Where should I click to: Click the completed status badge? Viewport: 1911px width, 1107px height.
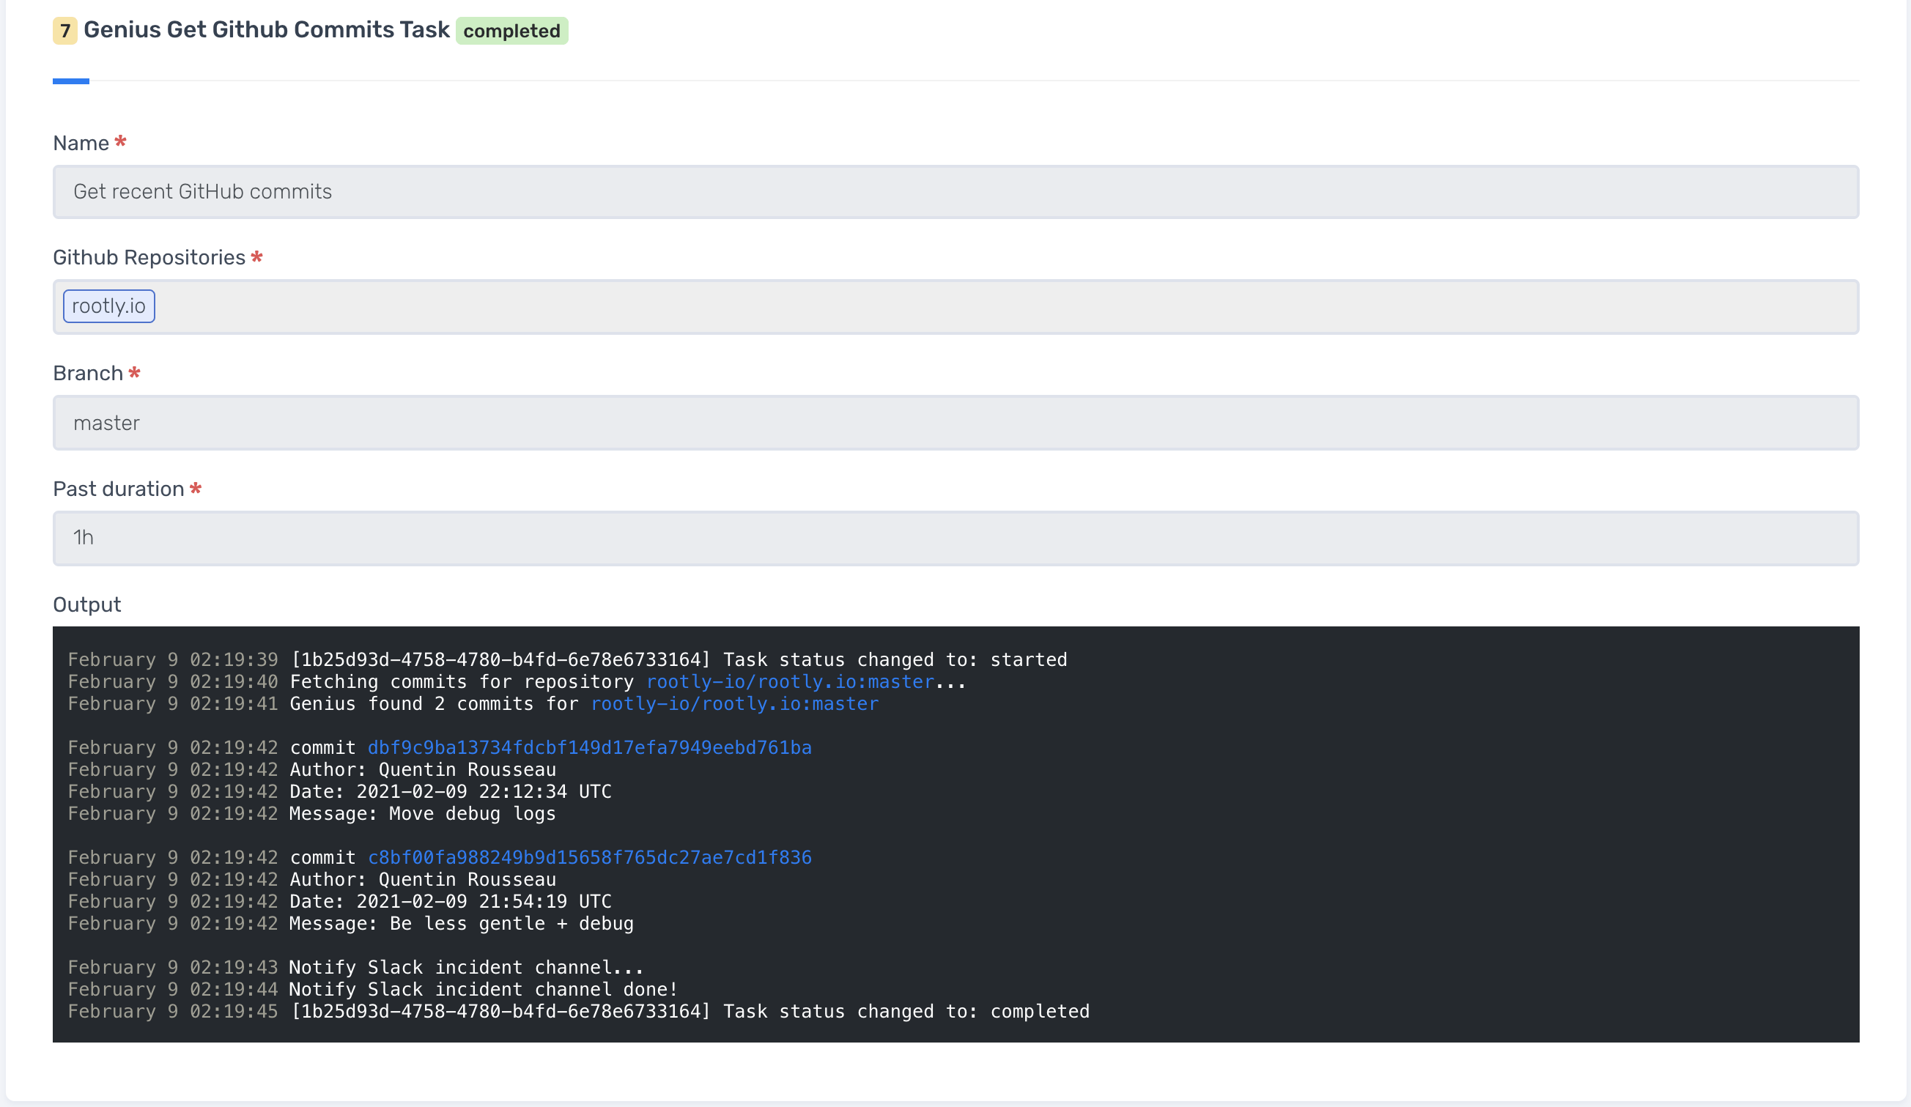(512, 31)
